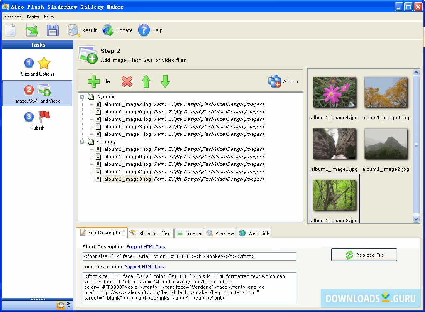Select pink flower thumbnail album1_image4.jpg
Image resolution: width=425 pixels, height=312 pixels.
pos(335,92)
